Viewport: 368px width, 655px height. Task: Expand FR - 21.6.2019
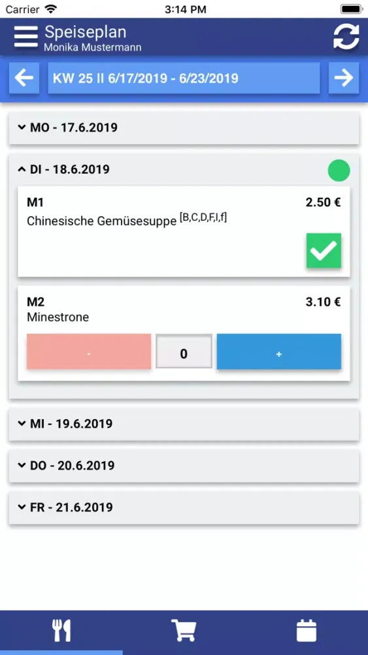184,508
